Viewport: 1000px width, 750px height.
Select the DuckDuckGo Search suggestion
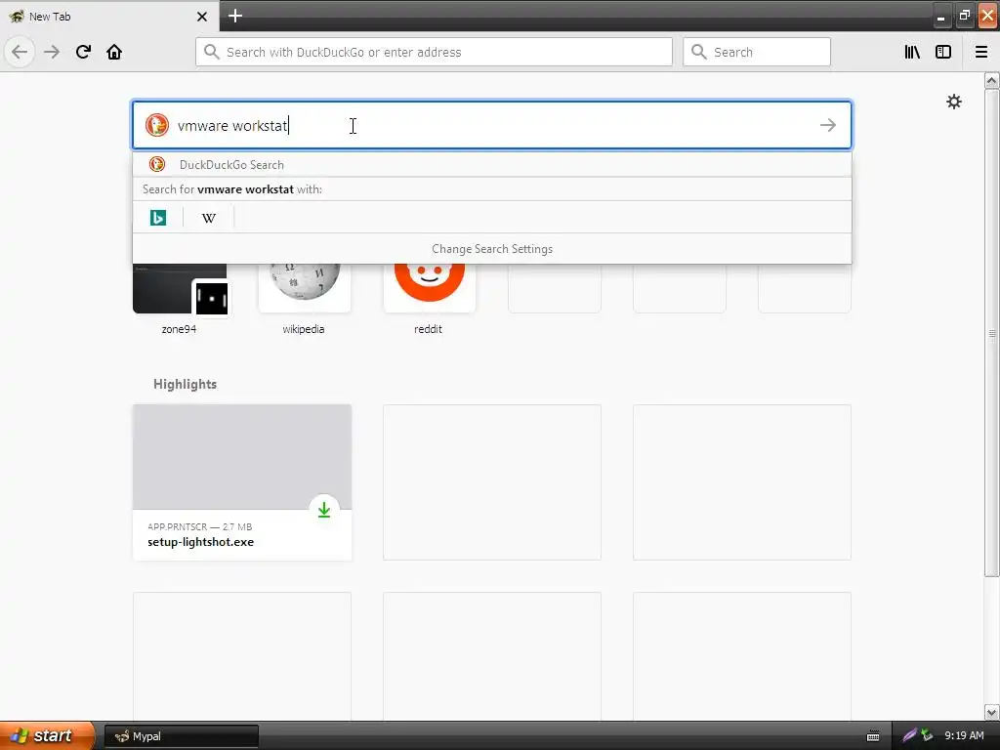click(x=492, y=164)
